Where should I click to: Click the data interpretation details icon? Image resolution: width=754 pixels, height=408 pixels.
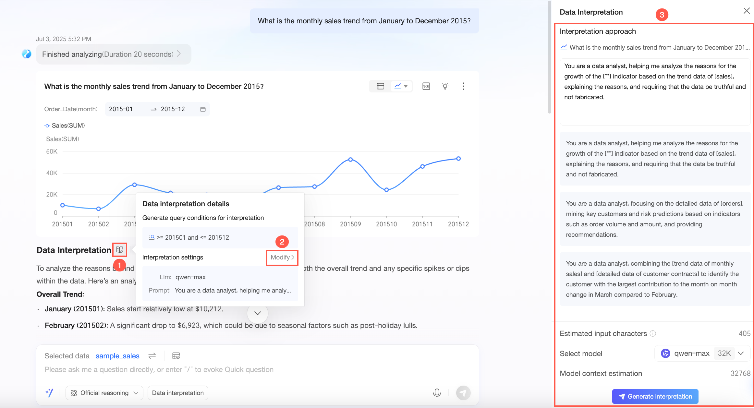tap(119, 250)
